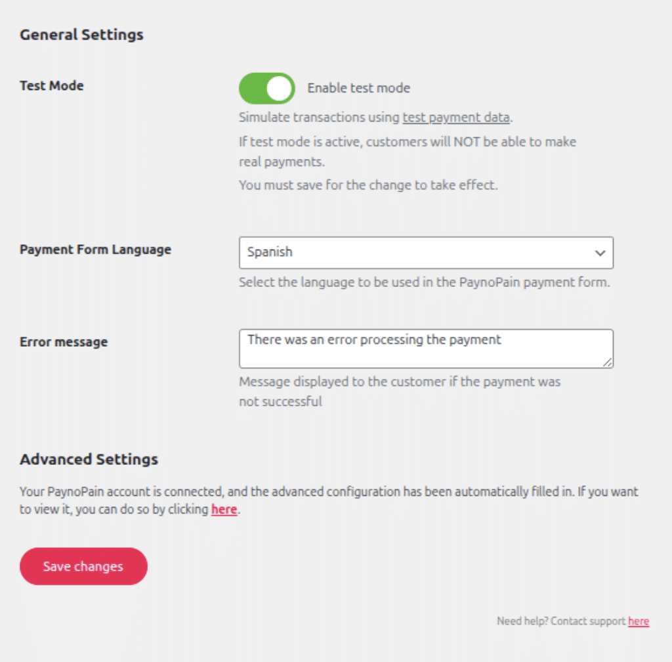The height and width of the screenshot is (662, 672).
Task: Click the "Enable test mode" label
Action: point(358,88)
